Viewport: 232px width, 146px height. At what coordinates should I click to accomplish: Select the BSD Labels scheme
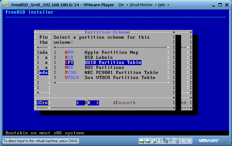tap(89, 58)
